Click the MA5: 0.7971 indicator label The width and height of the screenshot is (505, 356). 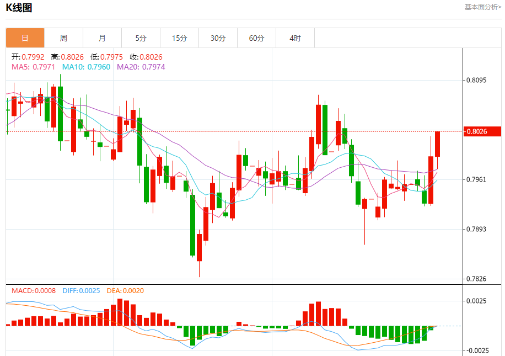[34, 67]
